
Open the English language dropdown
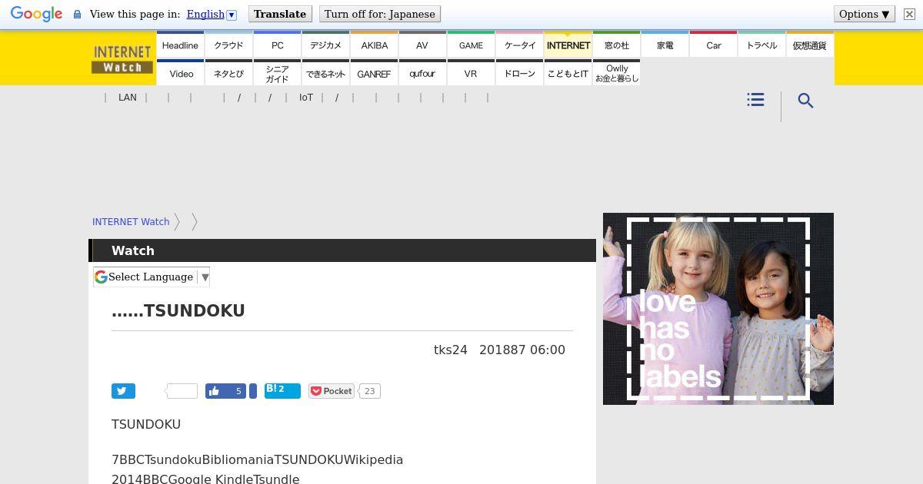click(212, 14)
